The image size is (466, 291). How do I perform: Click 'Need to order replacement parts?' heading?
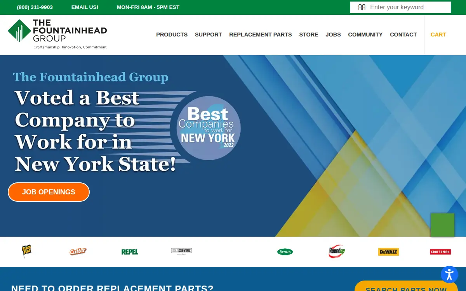click(112, 288)
